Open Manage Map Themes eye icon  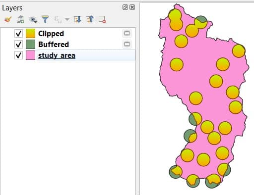click(x=33, y=20)
